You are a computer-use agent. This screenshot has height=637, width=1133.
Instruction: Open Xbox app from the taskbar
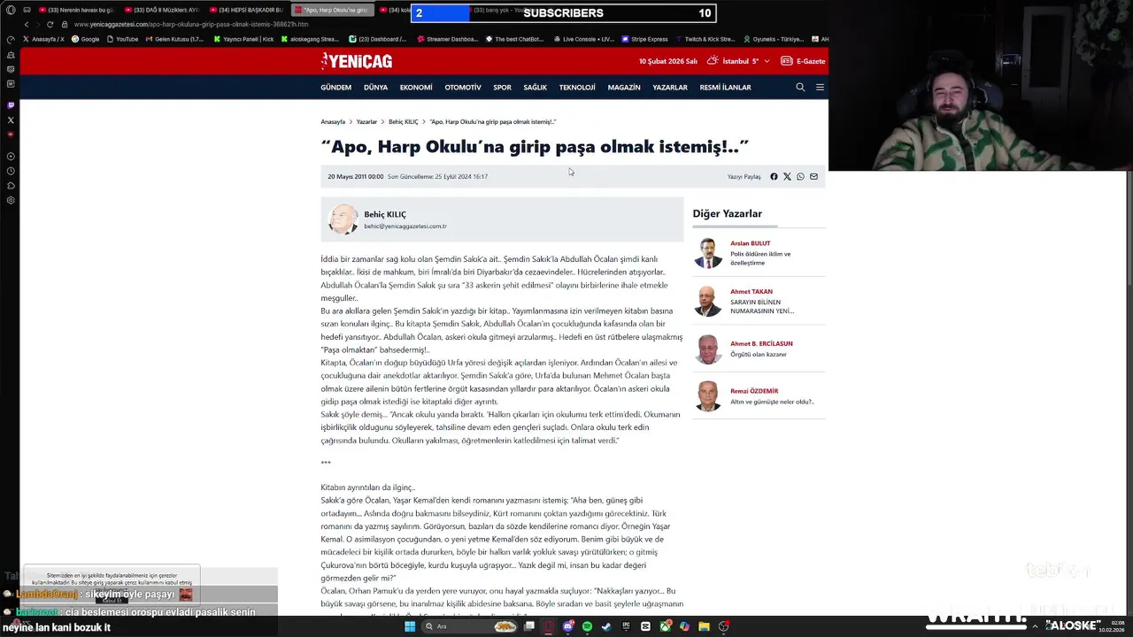click(x=665, y=626)
